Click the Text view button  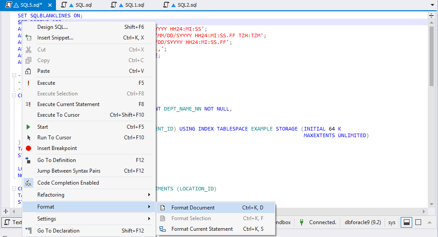click(12, 222)
